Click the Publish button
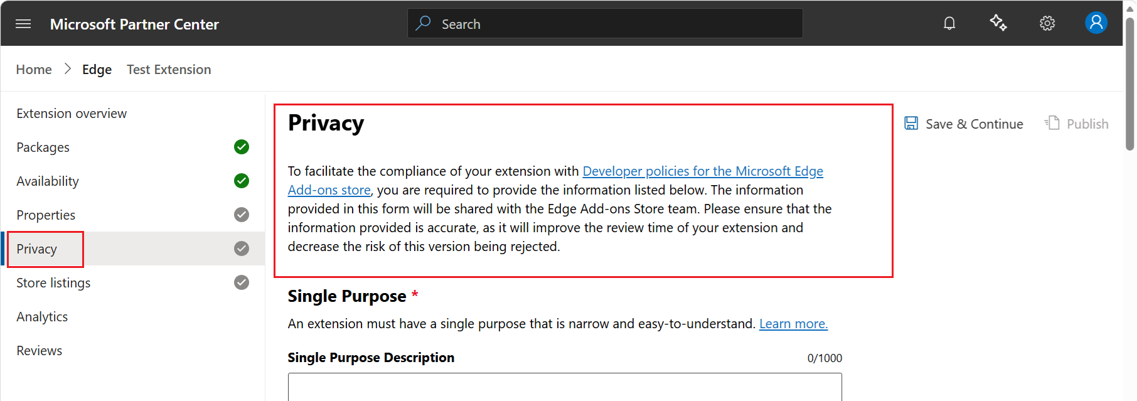The width and height of the screenshot is (1137, 401). pos(1077,124)
